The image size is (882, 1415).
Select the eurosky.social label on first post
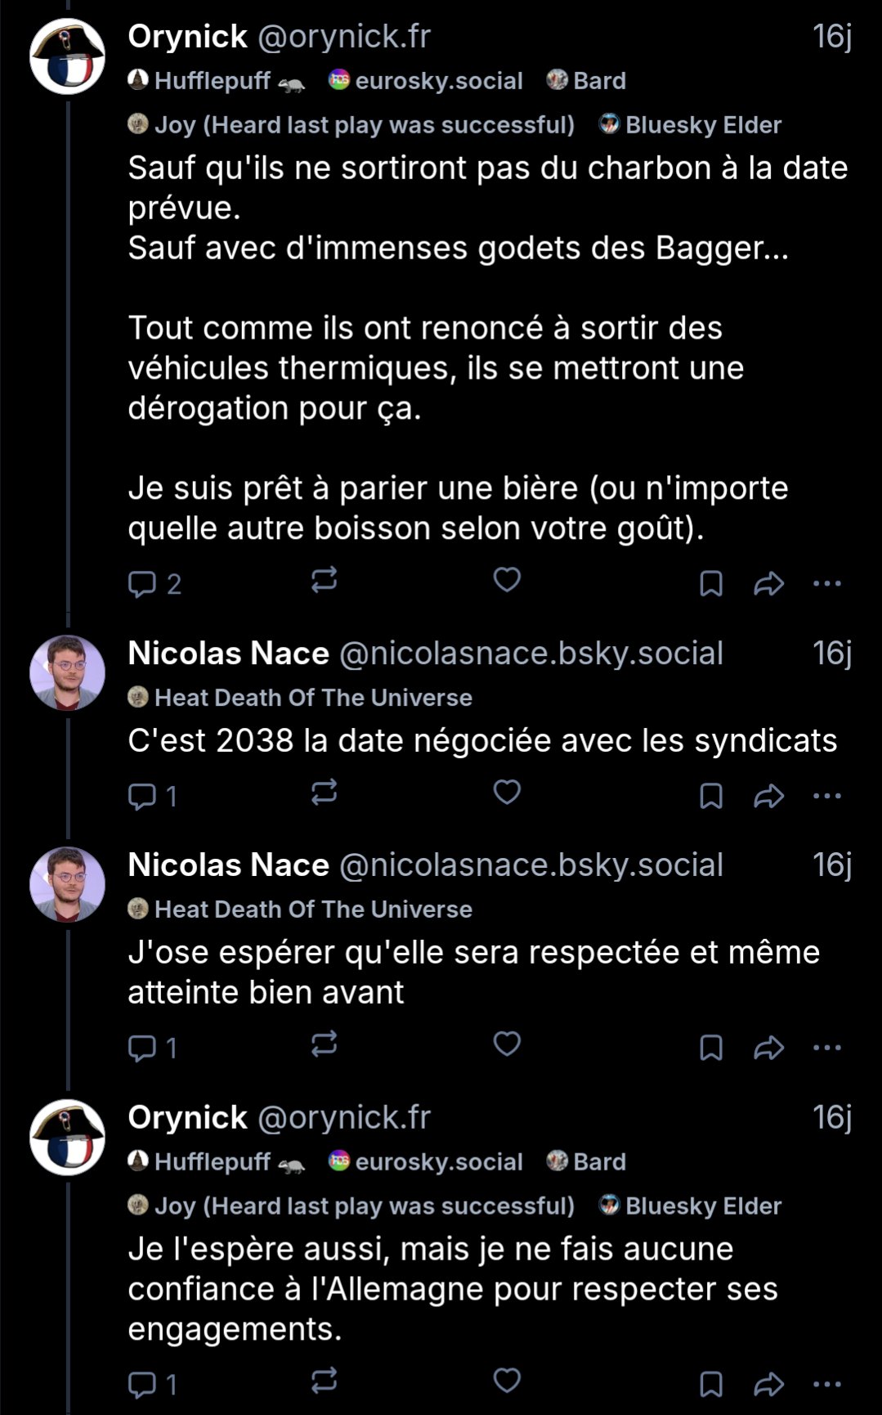[x=426, y=80]
